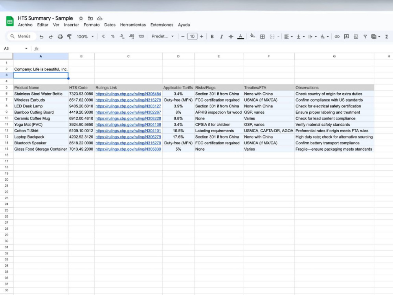The height and width of the screenshot is (295, 393).
Task: Select cell 'Company: Life is beautiful, Inc.'
Action: [41, 69]
